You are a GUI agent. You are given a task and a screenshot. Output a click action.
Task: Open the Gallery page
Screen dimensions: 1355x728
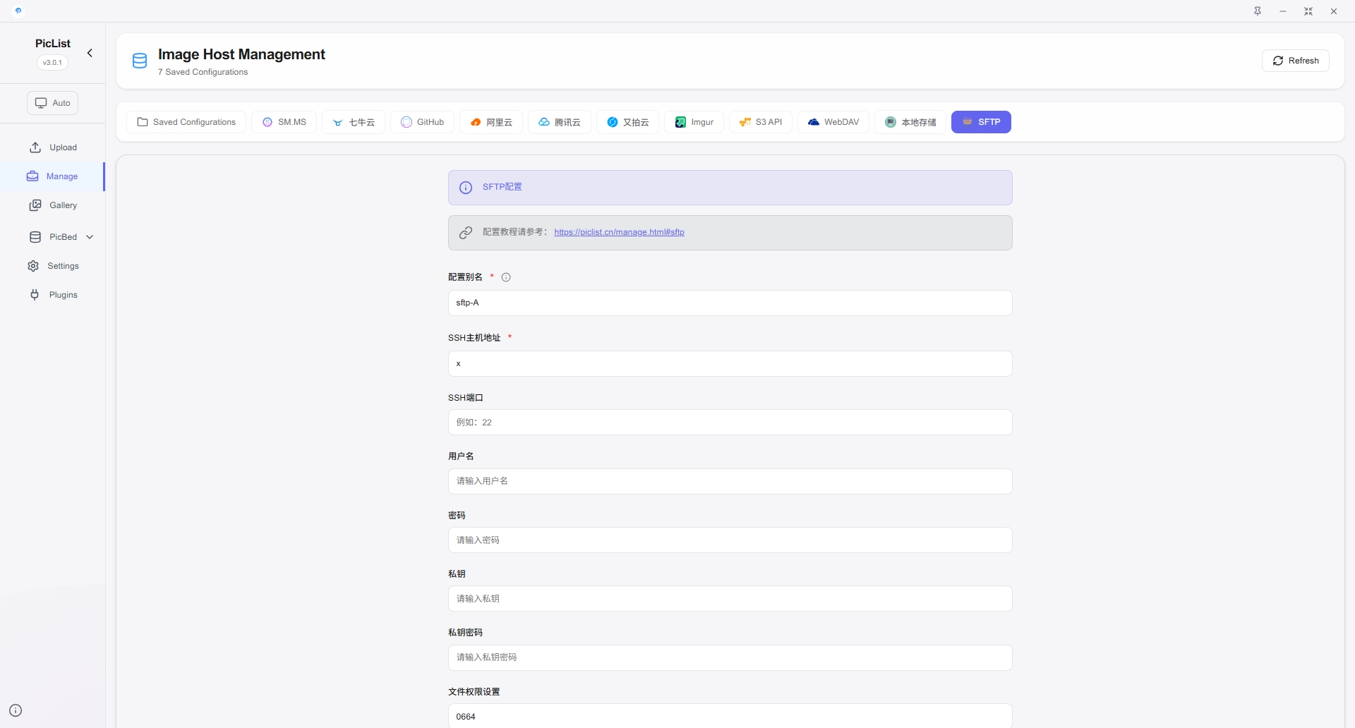tap(53, 205)
